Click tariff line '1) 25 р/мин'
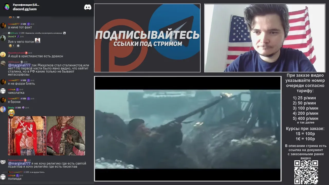The width and height of the screenshot is (329, 185). [304, 98]
